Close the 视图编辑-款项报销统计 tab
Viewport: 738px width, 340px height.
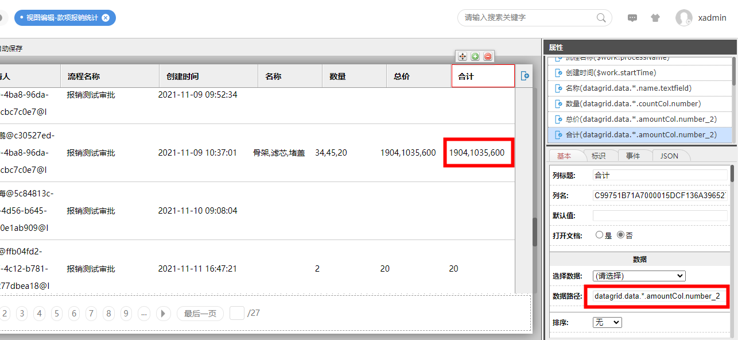pyautogui.click(x=106, y=18)
